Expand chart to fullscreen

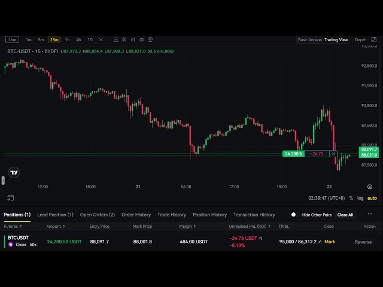click(374, 39)
